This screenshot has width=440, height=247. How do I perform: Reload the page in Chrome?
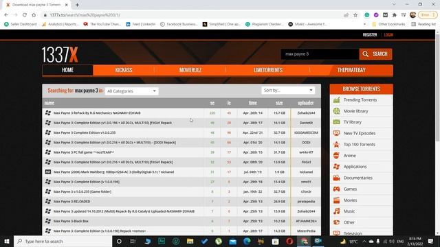click(25, 15)
